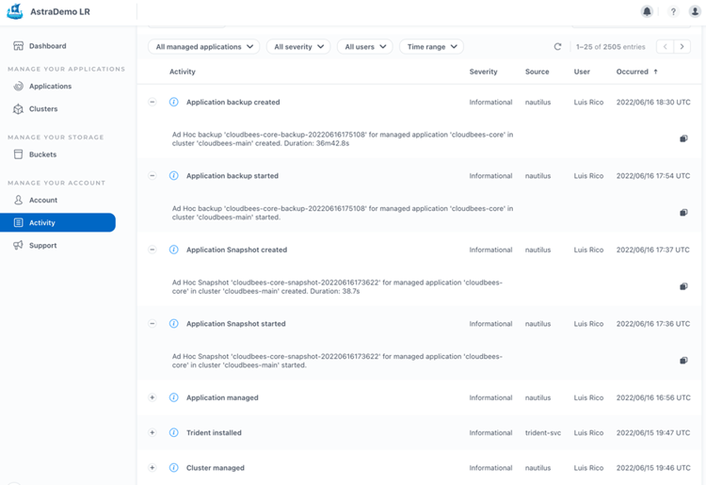Collapse the 'Application Snapshot created' row
Viewport: 706px width, 485px height.
point(152,250)
